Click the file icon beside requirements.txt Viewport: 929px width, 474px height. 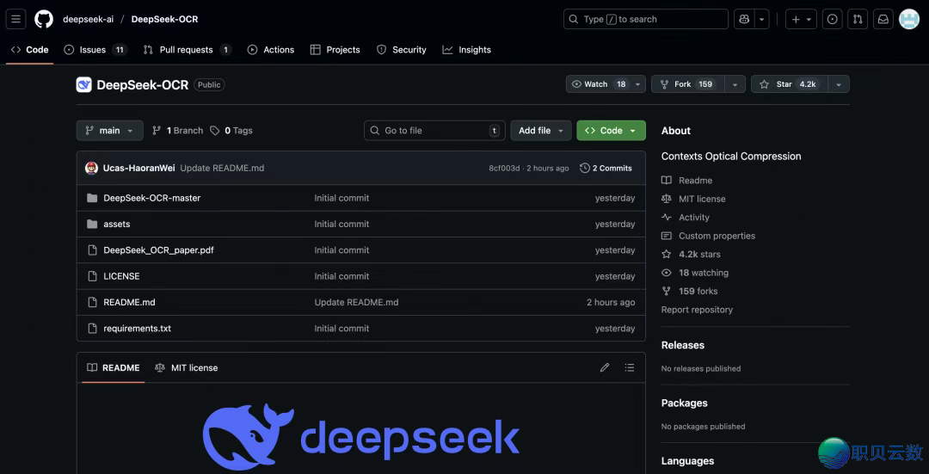coord(92,329)
